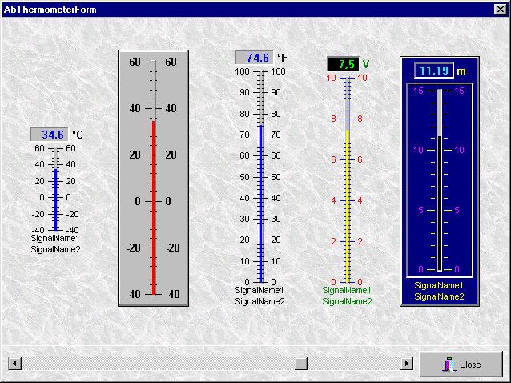
Task: Click SignalName1 under the Fahrenheit thermometer
Action: 260,290
